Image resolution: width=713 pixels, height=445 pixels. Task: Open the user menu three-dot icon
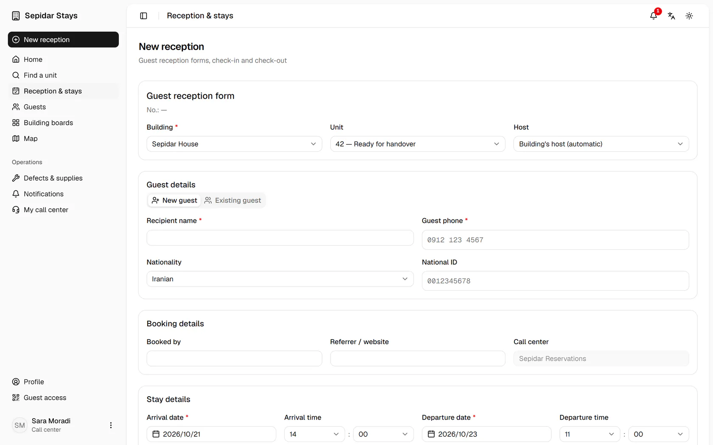[x=111, y=425]
